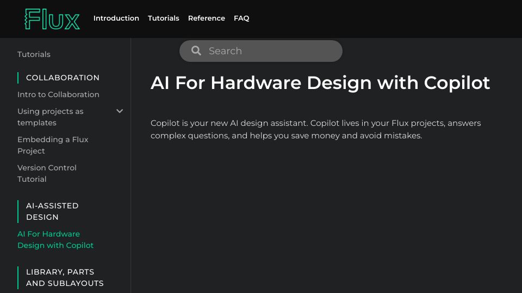Screen dimensions: 522x293
Task: Open Using projects as templates page
Action: tap(50, 117)
